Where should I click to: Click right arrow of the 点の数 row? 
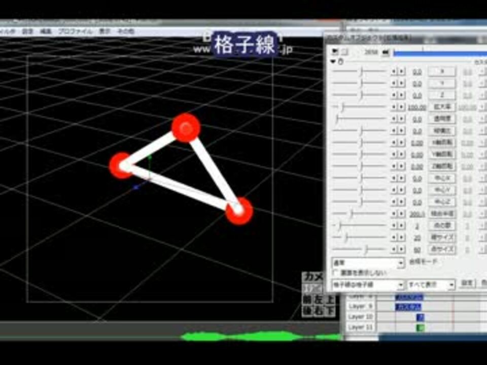402,226
